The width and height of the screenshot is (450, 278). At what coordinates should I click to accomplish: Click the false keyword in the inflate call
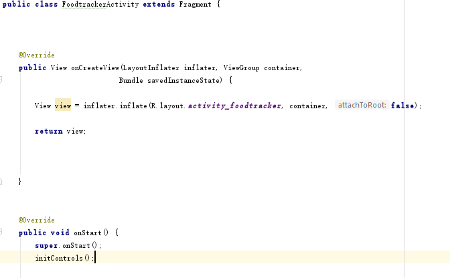pos(402,106)
